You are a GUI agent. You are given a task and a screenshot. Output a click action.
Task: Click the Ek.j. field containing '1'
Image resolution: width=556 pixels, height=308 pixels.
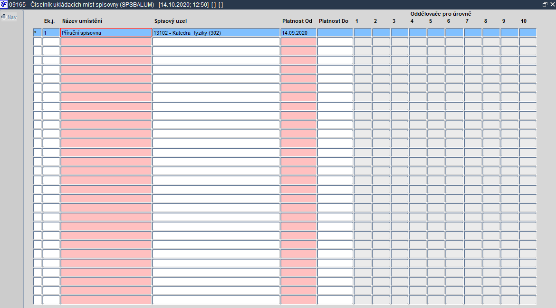51,33
